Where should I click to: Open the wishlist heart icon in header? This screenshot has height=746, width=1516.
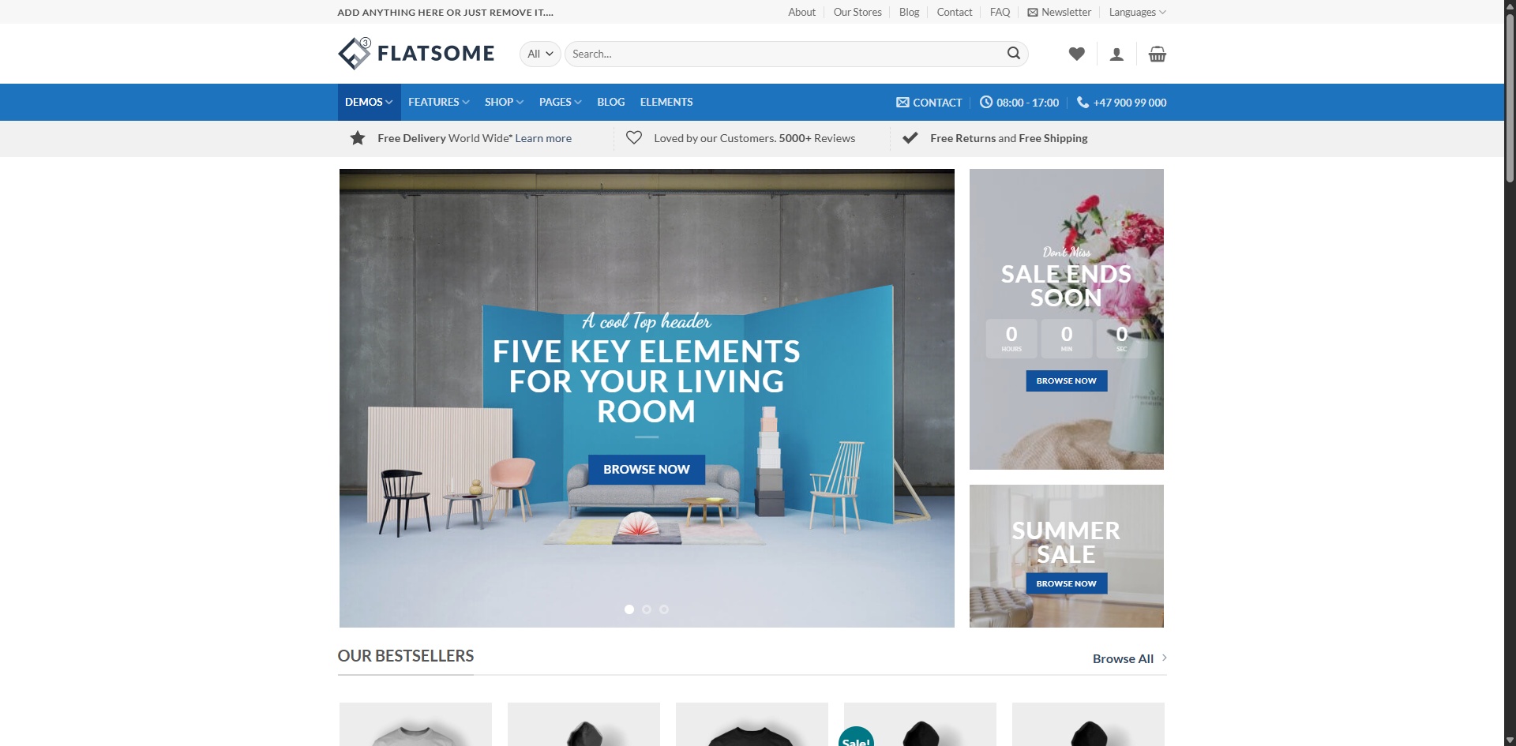(1076, 54)
